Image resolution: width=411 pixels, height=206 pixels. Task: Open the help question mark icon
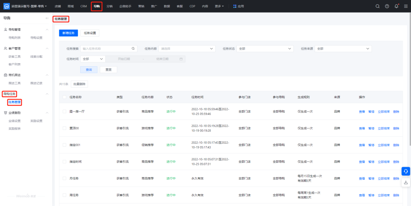pos(387,6)
